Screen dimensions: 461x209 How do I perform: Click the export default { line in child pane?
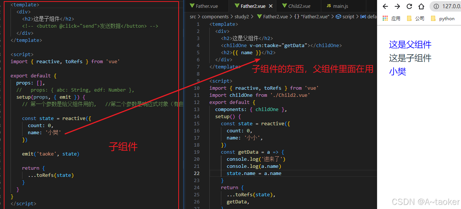click(x=33, y=76)
